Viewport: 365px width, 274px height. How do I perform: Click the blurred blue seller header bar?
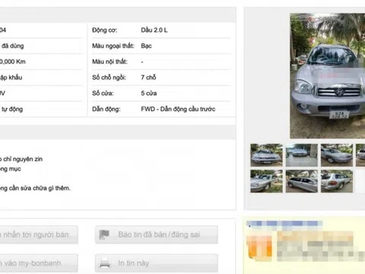(x=284, y=224)
